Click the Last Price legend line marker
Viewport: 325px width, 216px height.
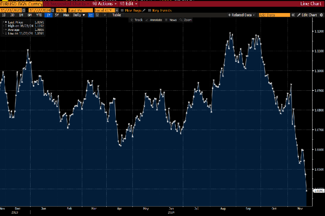(x=6, y=22)
